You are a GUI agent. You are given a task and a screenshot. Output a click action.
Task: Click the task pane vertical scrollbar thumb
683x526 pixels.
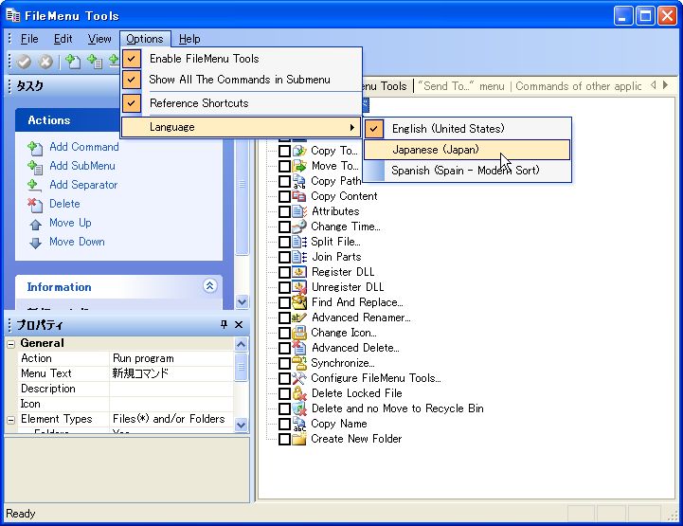point(242,184)
